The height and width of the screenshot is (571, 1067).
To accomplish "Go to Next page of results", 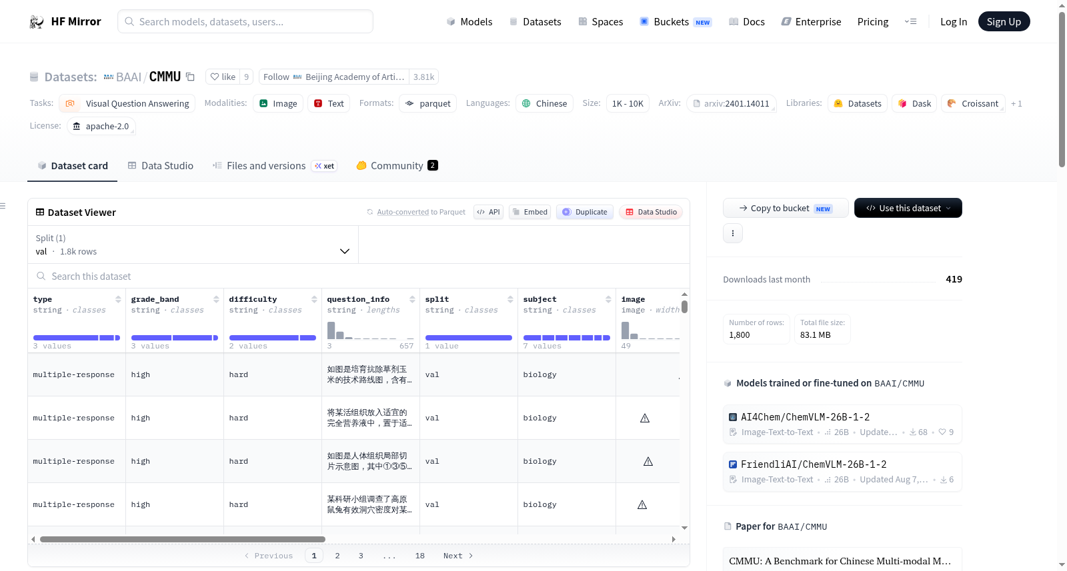I will pyautogui.click(x=458, y=556).
